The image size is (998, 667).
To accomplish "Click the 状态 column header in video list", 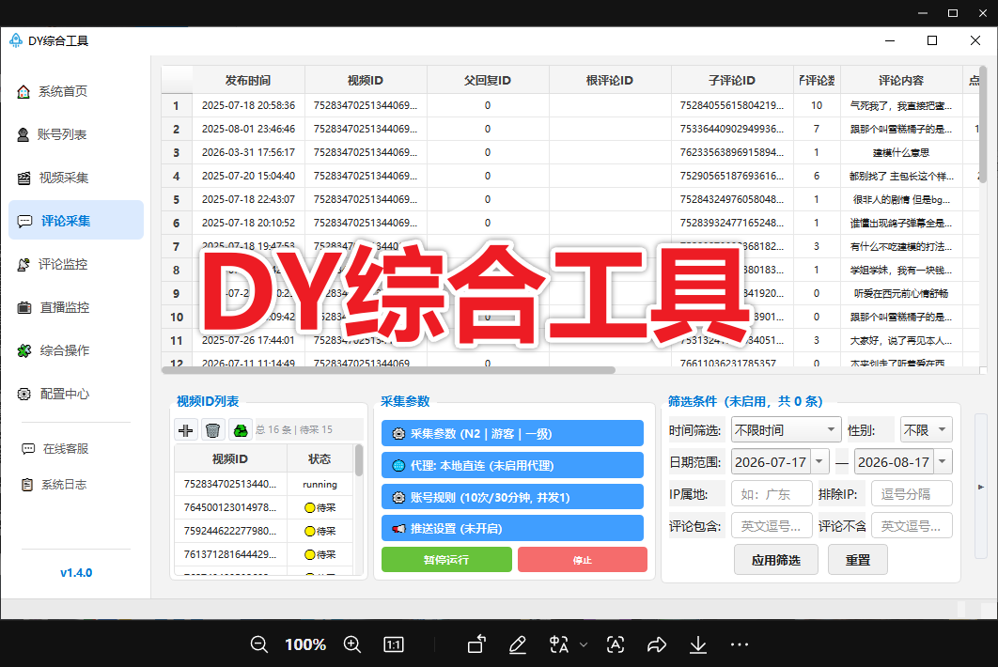I will click(x=320, y=458).
